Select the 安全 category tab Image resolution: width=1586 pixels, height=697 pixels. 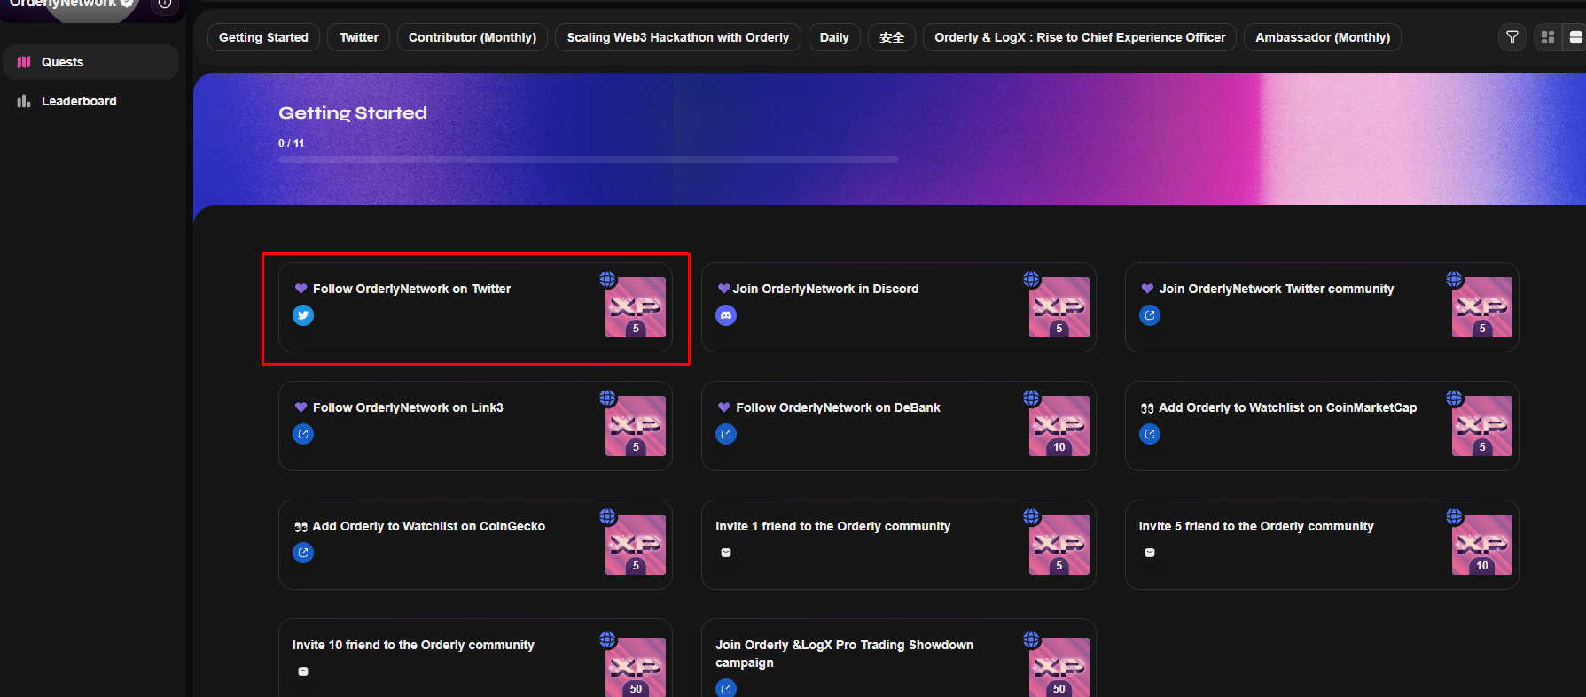tap(892, 37)
